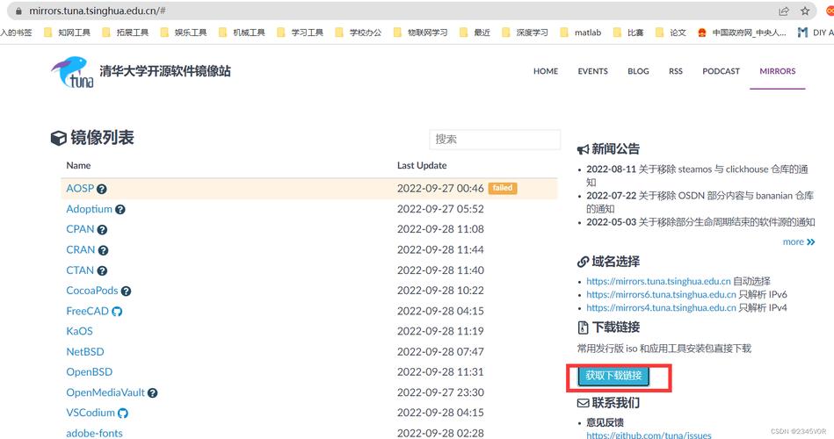
Task: Open the matlab bookmark folder
Action: pyautogui.click(x=581, y=32)
